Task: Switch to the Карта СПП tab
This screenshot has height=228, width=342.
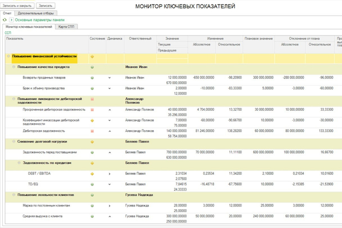Action: pyautogui.click(x=66, y=27)
